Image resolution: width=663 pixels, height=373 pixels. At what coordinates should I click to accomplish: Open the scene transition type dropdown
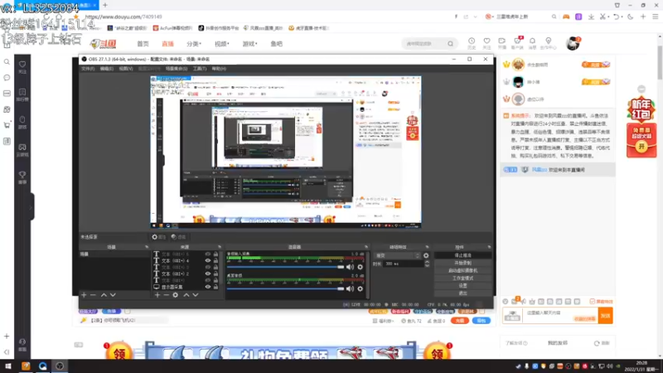(x=398, y=255)
